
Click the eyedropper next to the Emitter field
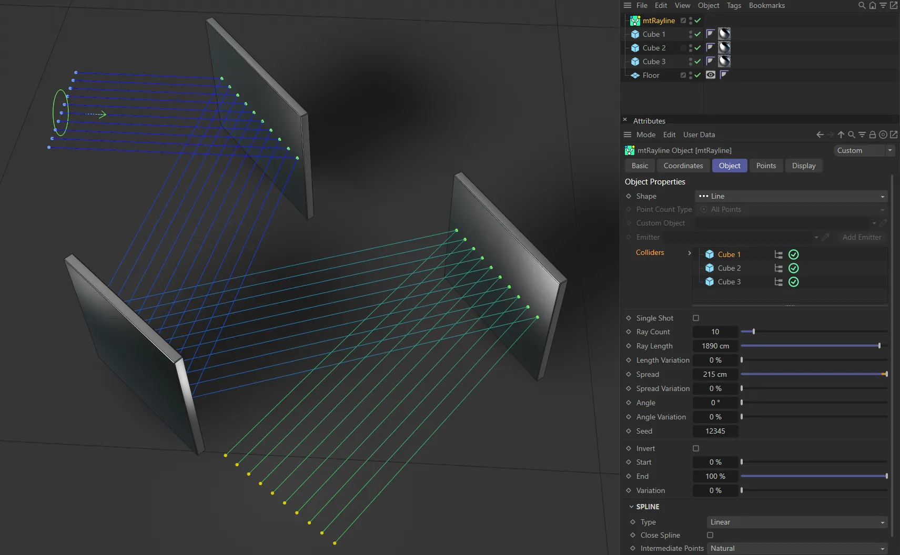point(826,237)
